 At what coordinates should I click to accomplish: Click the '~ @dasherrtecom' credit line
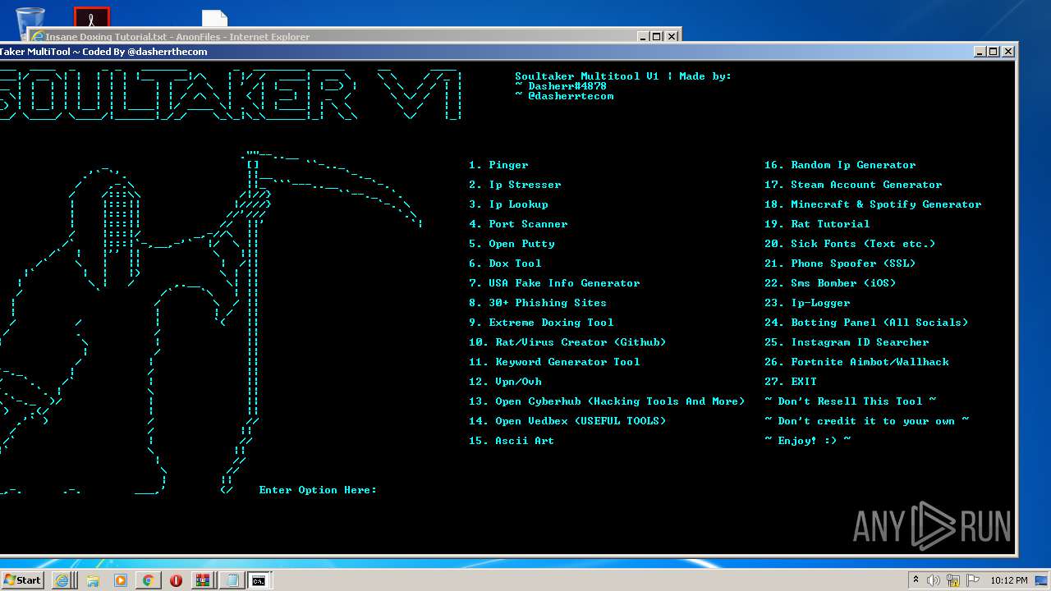[564, 96]
